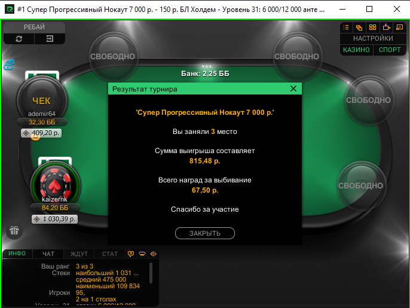Switch to the ЧАТ tab
The height and width of the screenshot is (308, 410).
click(x=48, y=254)
